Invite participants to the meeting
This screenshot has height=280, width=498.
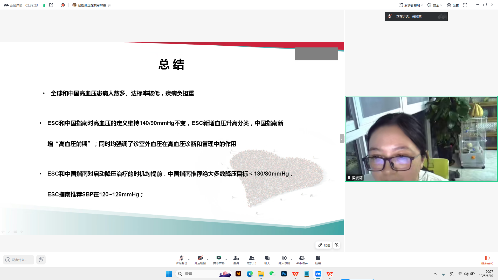point(236,259)
